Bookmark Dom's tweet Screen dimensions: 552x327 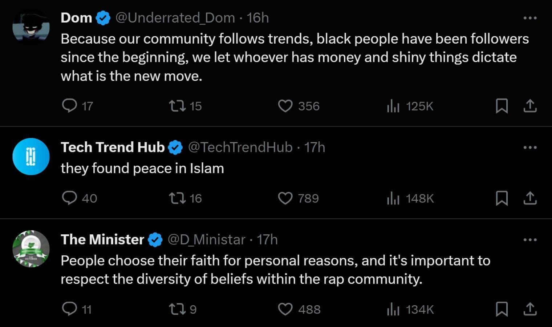point(502,106)
